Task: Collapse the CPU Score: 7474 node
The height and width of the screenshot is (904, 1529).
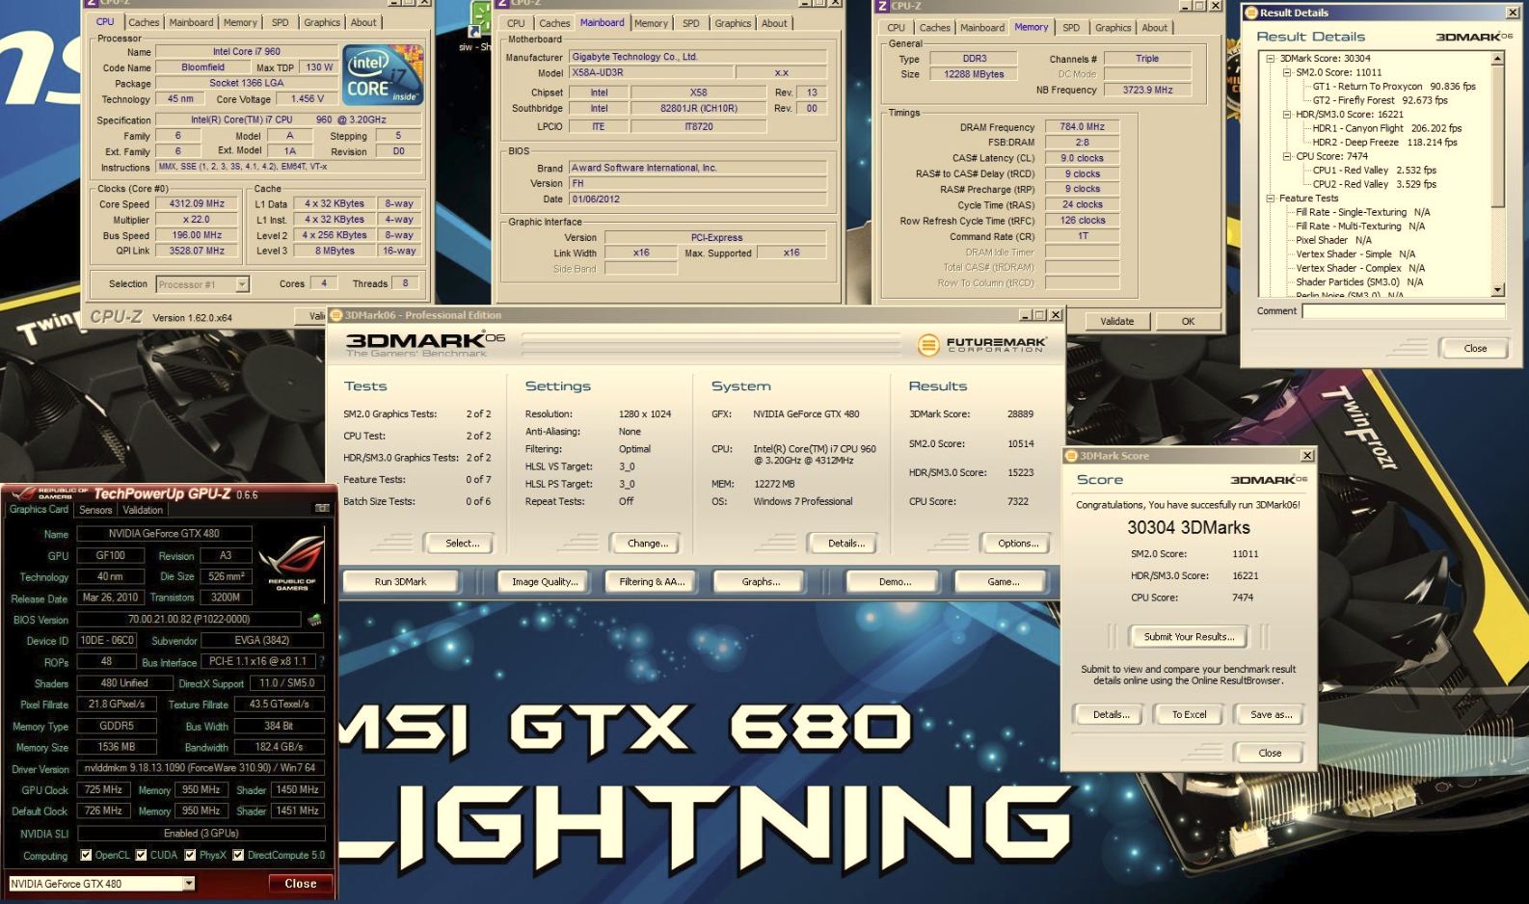Action: click(1286, 156)
